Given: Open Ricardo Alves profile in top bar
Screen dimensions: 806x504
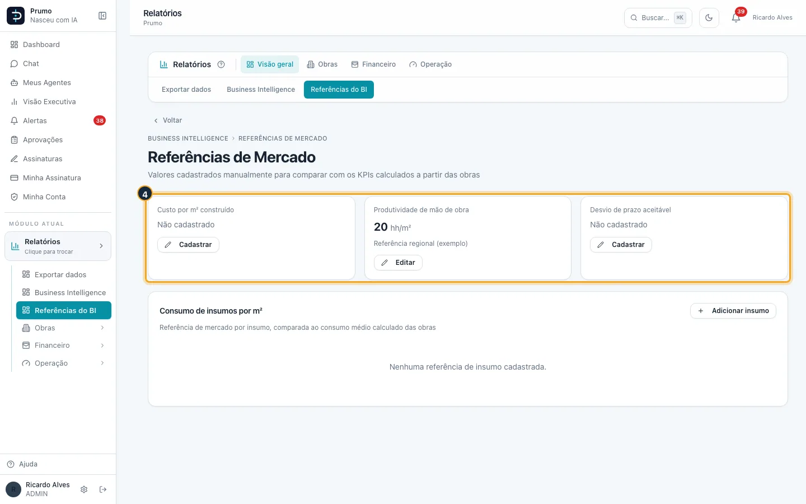Looking at the screenshot, I should 772,18.
